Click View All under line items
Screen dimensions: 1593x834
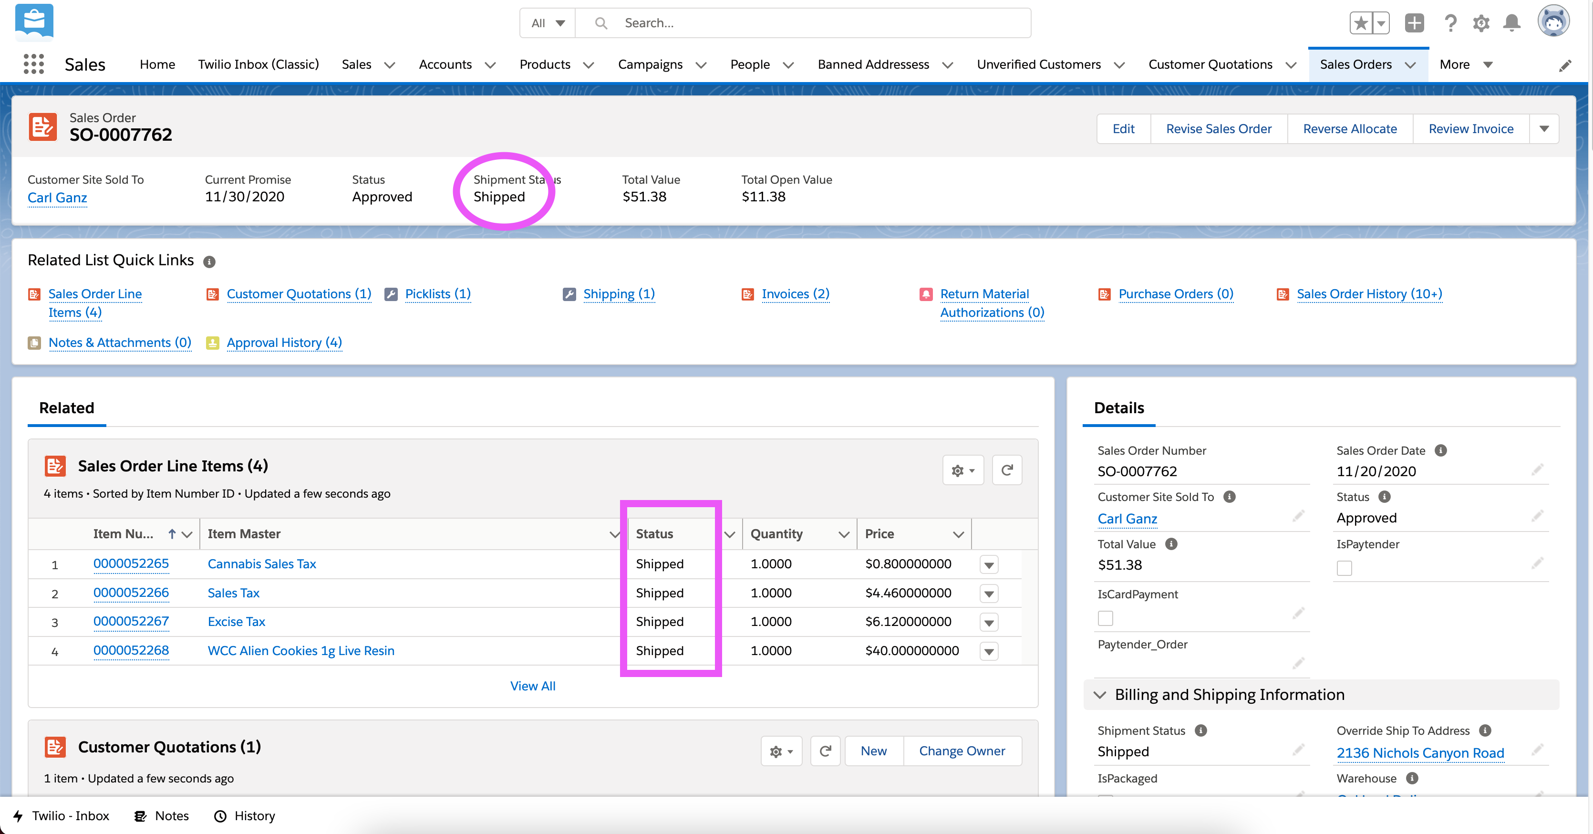(x=532, y=686)
